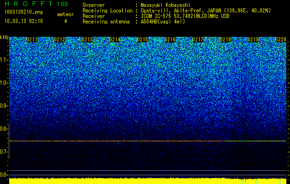Click the 0213 time marker
Image resolution: width=290 pixels, height=184 pixels.
87,40
